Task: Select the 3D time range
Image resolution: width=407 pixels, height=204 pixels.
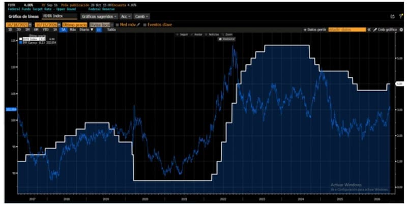Action: [x=18, y=30]
